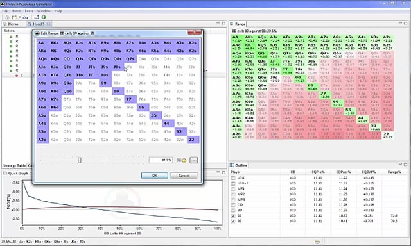Click the 37.3% range percentage field
Screen dimensions: 411x246
[161, 160]
